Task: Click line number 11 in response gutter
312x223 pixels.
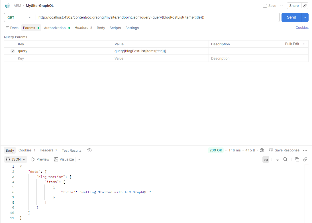Action: coord(12,218)
